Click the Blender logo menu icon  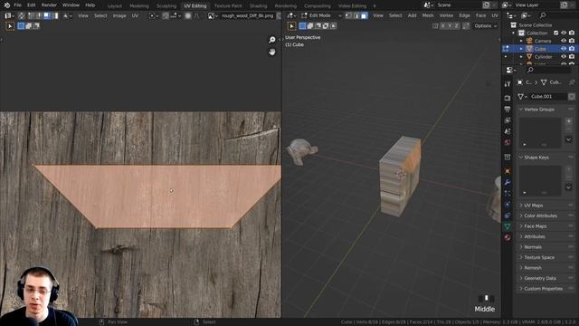pos(7,5)
